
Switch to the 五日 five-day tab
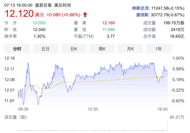pyautogui.click(x=46, y=49)
